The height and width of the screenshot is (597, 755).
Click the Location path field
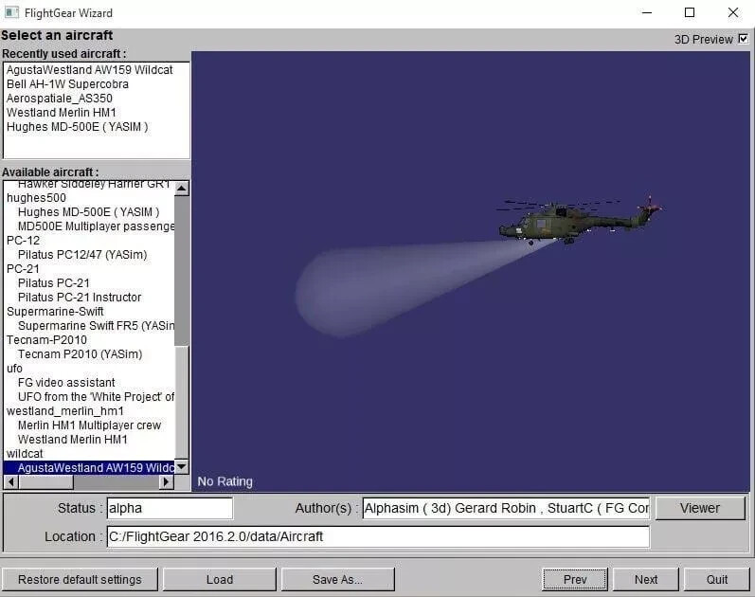378,536
